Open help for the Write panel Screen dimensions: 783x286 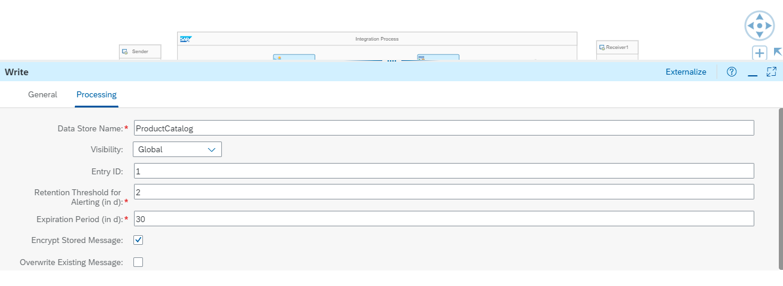[x=731, y=72]
